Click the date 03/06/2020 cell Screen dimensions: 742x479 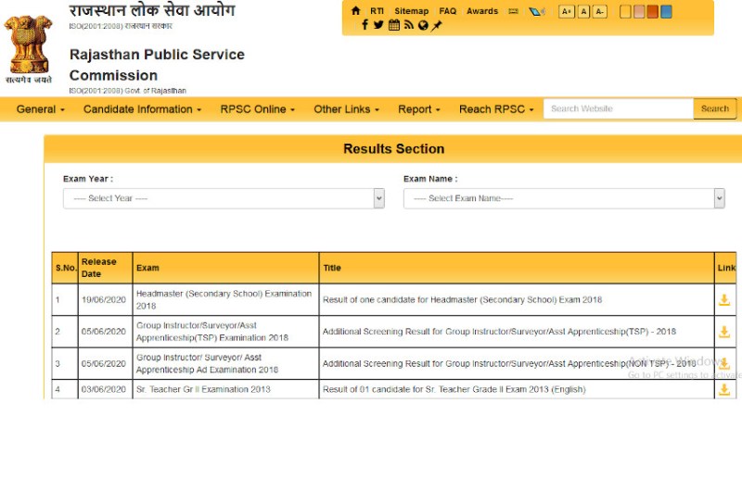[104, 389]
